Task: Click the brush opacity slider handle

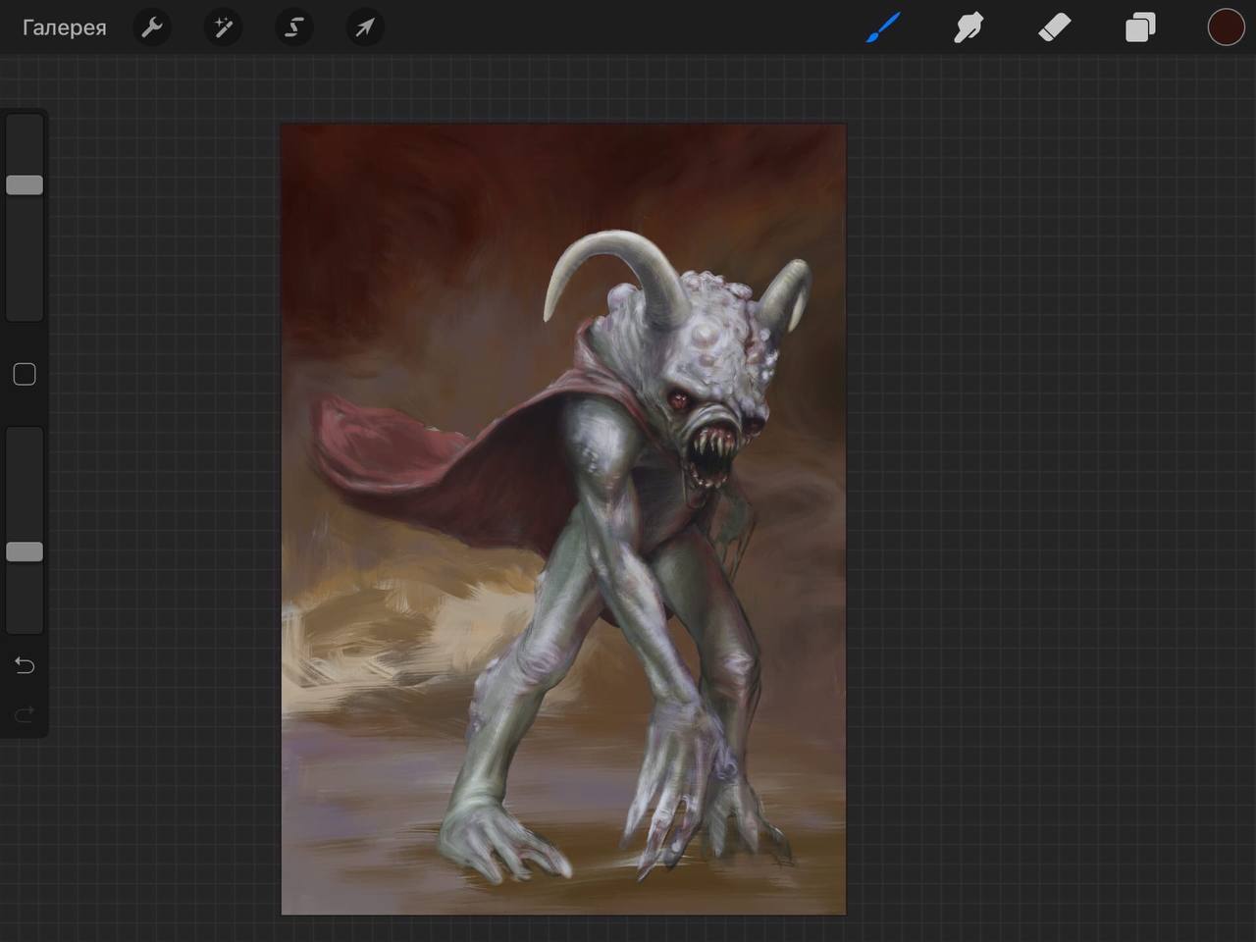Action: point(25,551)
